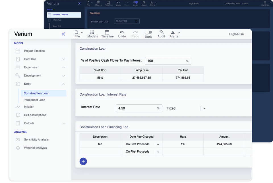Viewport: 273px width, 183px height.
Task: Expand the Development section chevron
Action: (63, 76)
